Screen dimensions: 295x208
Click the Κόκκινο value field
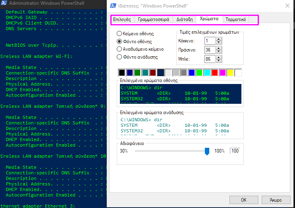coord(210,41)
